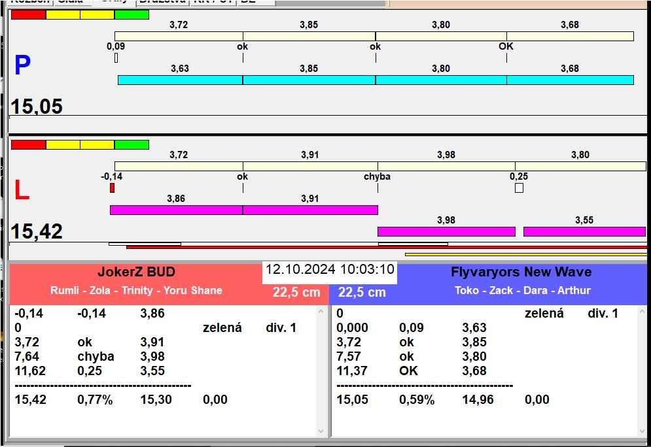The height and width of the screenshot is (447, 651).
Task: Click the 0,09 start marker box in lane P
Action: point(116,58)
